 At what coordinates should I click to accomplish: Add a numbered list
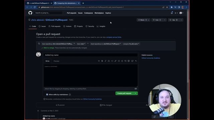(122, 61)
